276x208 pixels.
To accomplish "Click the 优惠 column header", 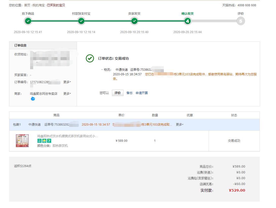I will pyautogui.click(x=190, y=115).
